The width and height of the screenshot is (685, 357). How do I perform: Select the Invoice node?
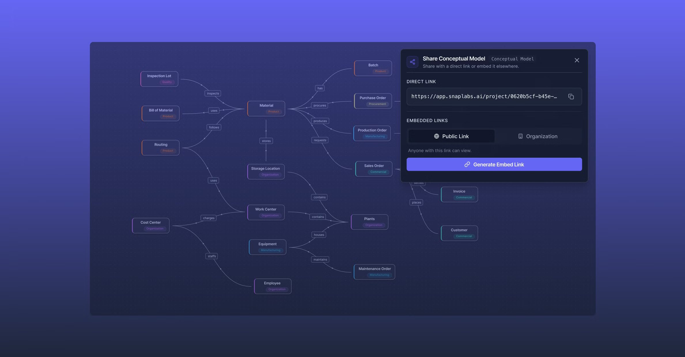pyautogui.click(x=459, y=194)
